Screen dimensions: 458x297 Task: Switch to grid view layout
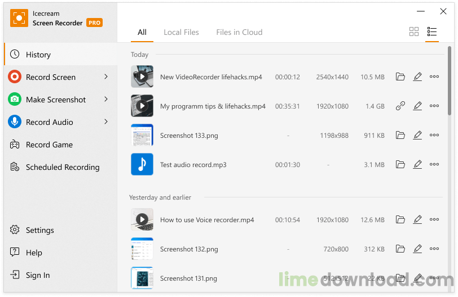pos(413,31)
